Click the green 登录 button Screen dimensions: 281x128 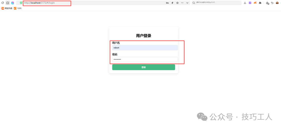144,67
